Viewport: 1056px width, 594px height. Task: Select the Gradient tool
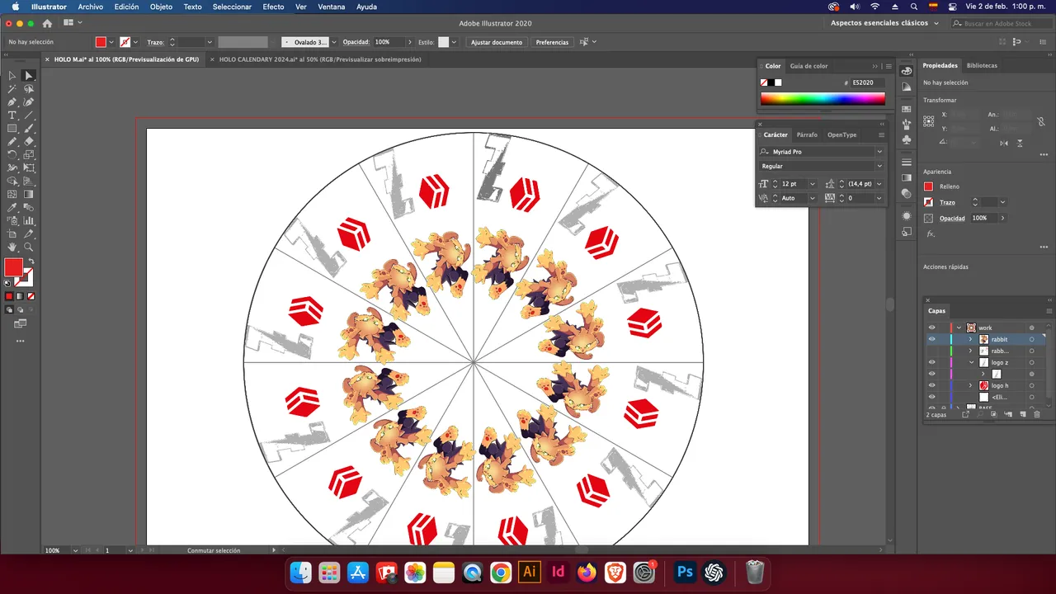pyautogui.click(x=28, y=194)
